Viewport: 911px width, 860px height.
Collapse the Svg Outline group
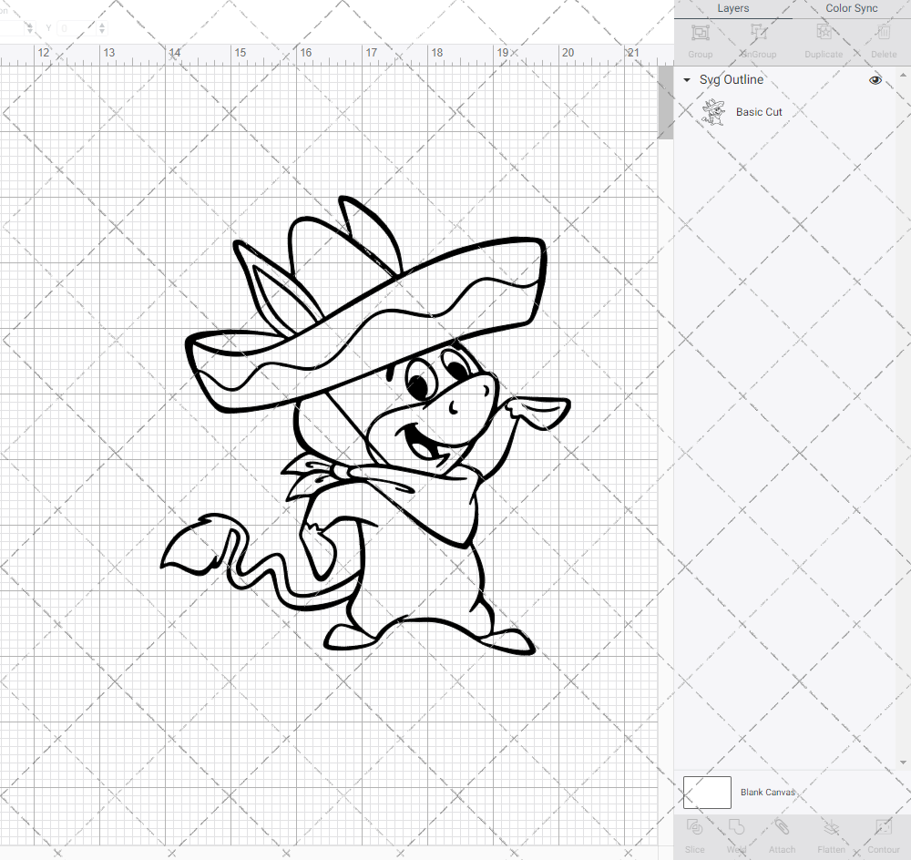click(686, 80)
